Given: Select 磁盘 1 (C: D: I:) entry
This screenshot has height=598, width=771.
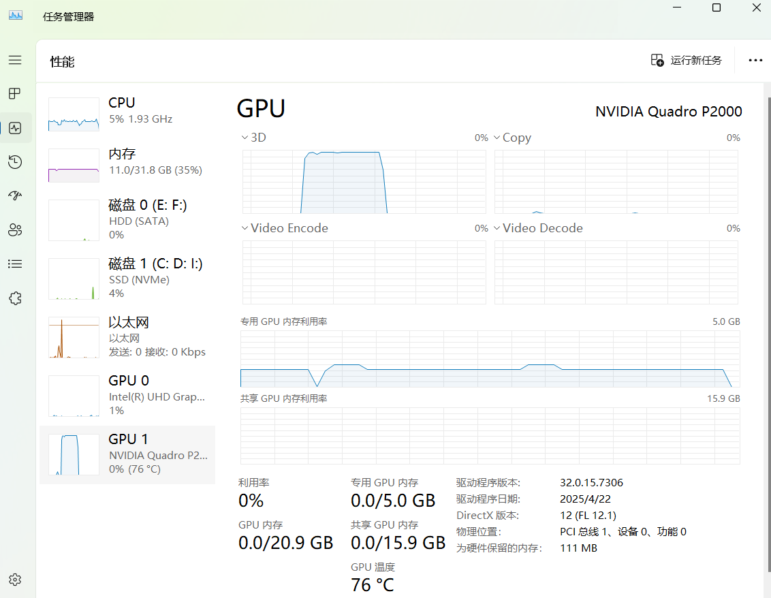Looking at the screenshot, I should [127, 279].
